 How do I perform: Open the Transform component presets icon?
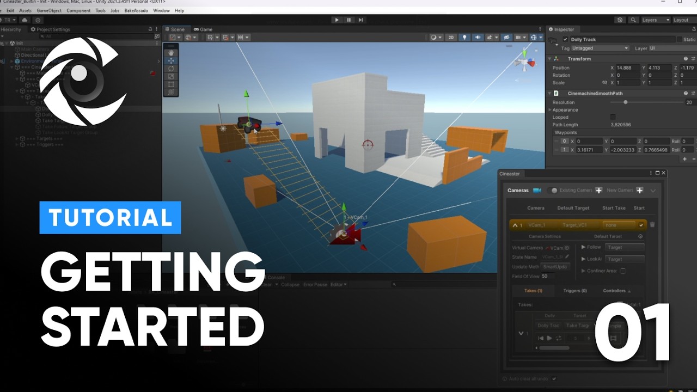(693, 59)
